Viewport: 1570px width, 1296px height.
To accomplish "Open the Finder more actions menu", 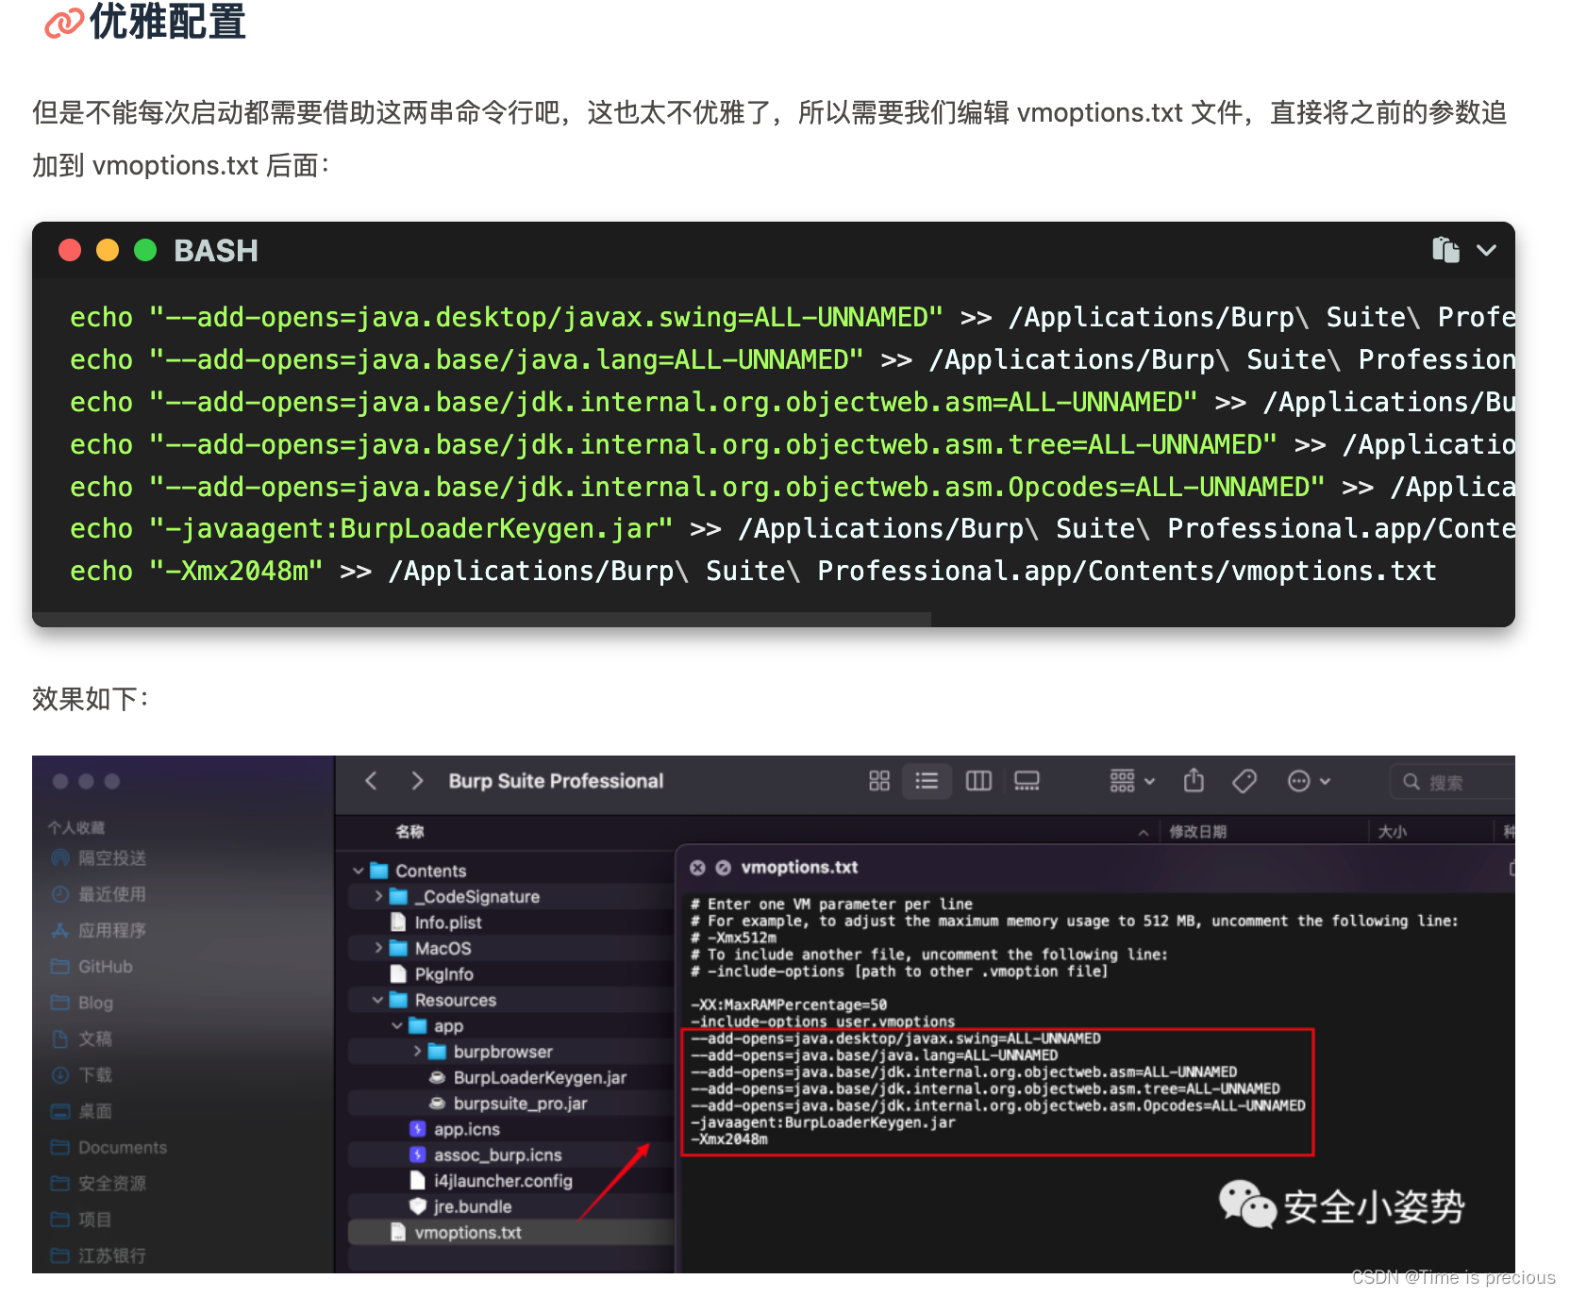I will (x=1309, y=781).
